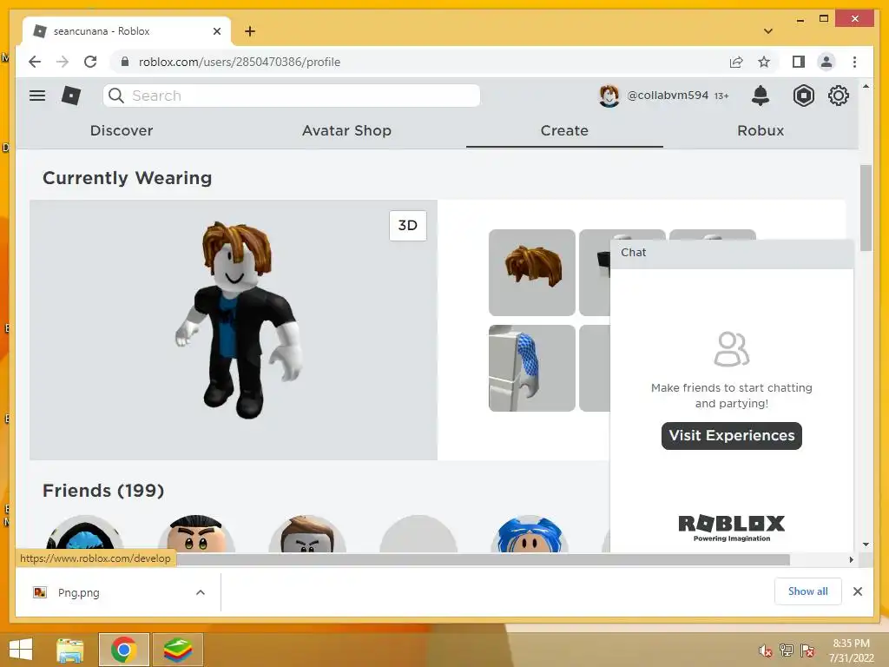Click the collabvm594 avatar headshot

tap(609, 96)
